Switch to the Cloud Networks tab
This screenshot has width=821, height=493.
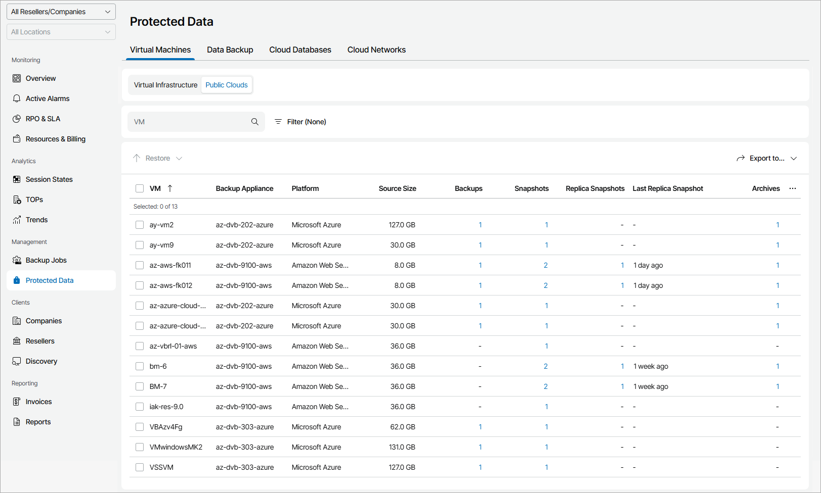coord(376,50)
